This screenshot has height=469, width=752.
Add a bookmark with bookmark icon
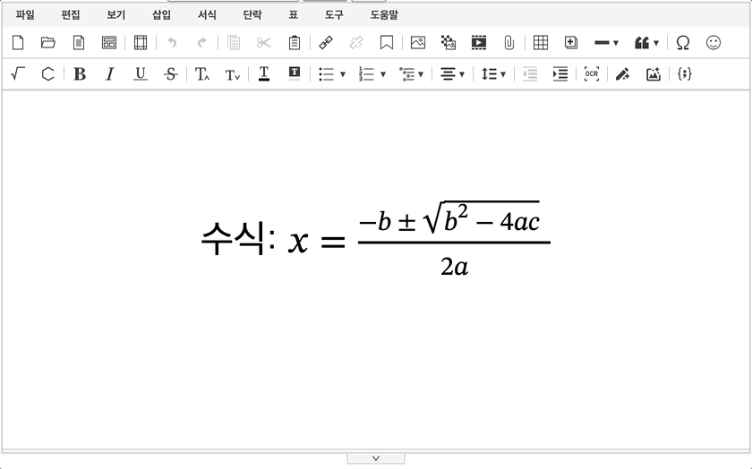[387, 42]
